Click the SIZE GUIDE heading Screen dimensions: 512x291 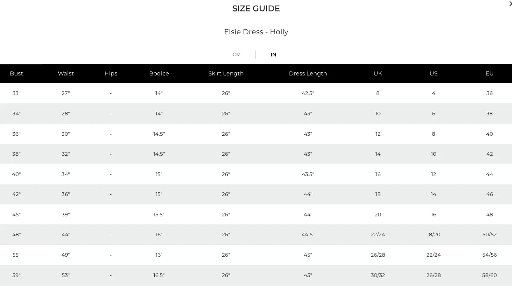[x=256, y=8]
